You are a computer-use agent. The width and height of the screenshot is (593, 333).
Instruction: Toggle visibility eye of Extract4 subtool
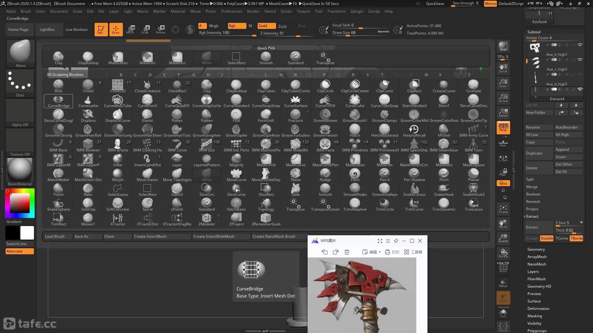[580, 89]
